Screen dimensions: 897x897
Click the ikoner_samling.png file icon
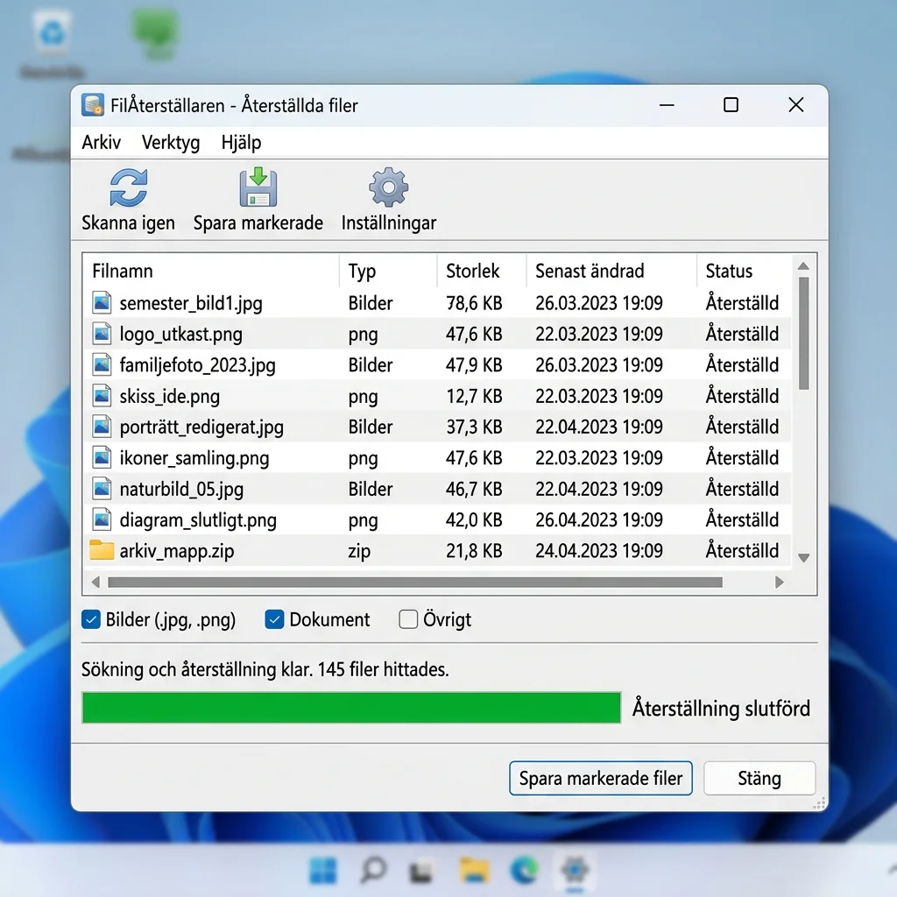(102, 457)
